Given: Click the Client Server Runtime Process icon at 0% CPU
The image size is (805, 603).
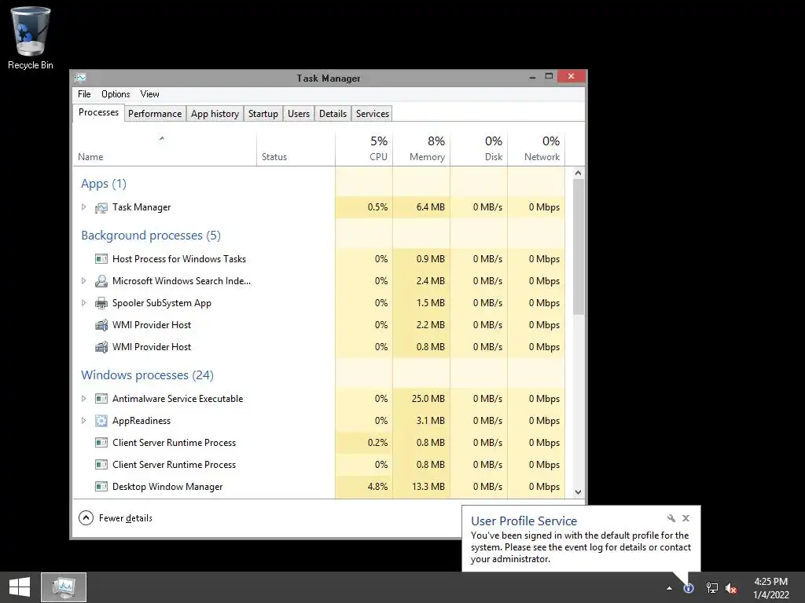Looking at the screenshot, I should pyautogui.click(x=101, y=465).
